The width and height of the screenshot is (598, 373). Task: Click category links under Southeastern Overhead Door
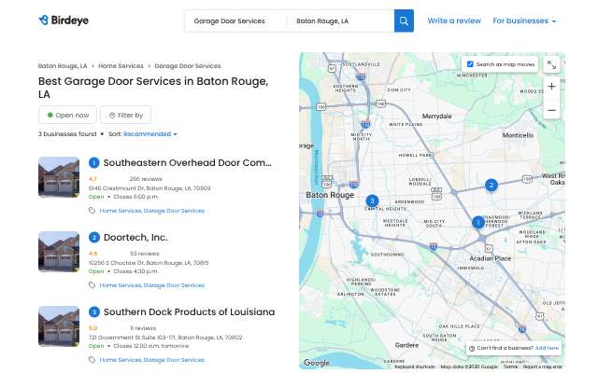pos(152,211)
